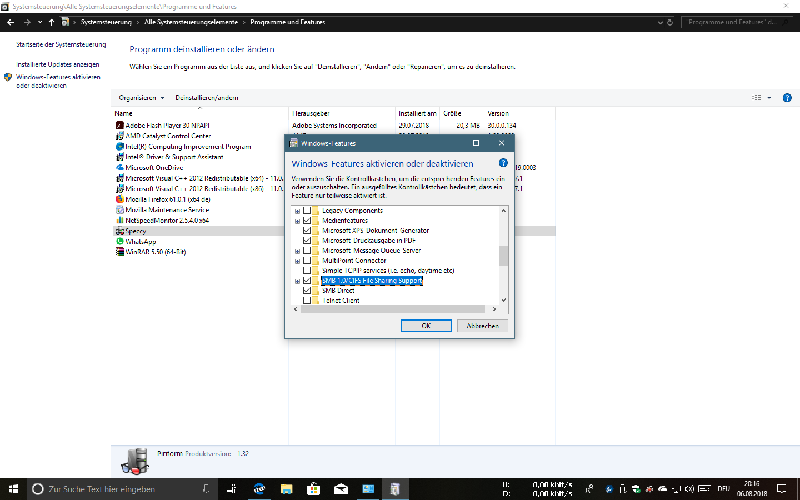Click the WhatsApp program icon
The width and height of the screenshot is (800, 500).
[x=119, y=242]
